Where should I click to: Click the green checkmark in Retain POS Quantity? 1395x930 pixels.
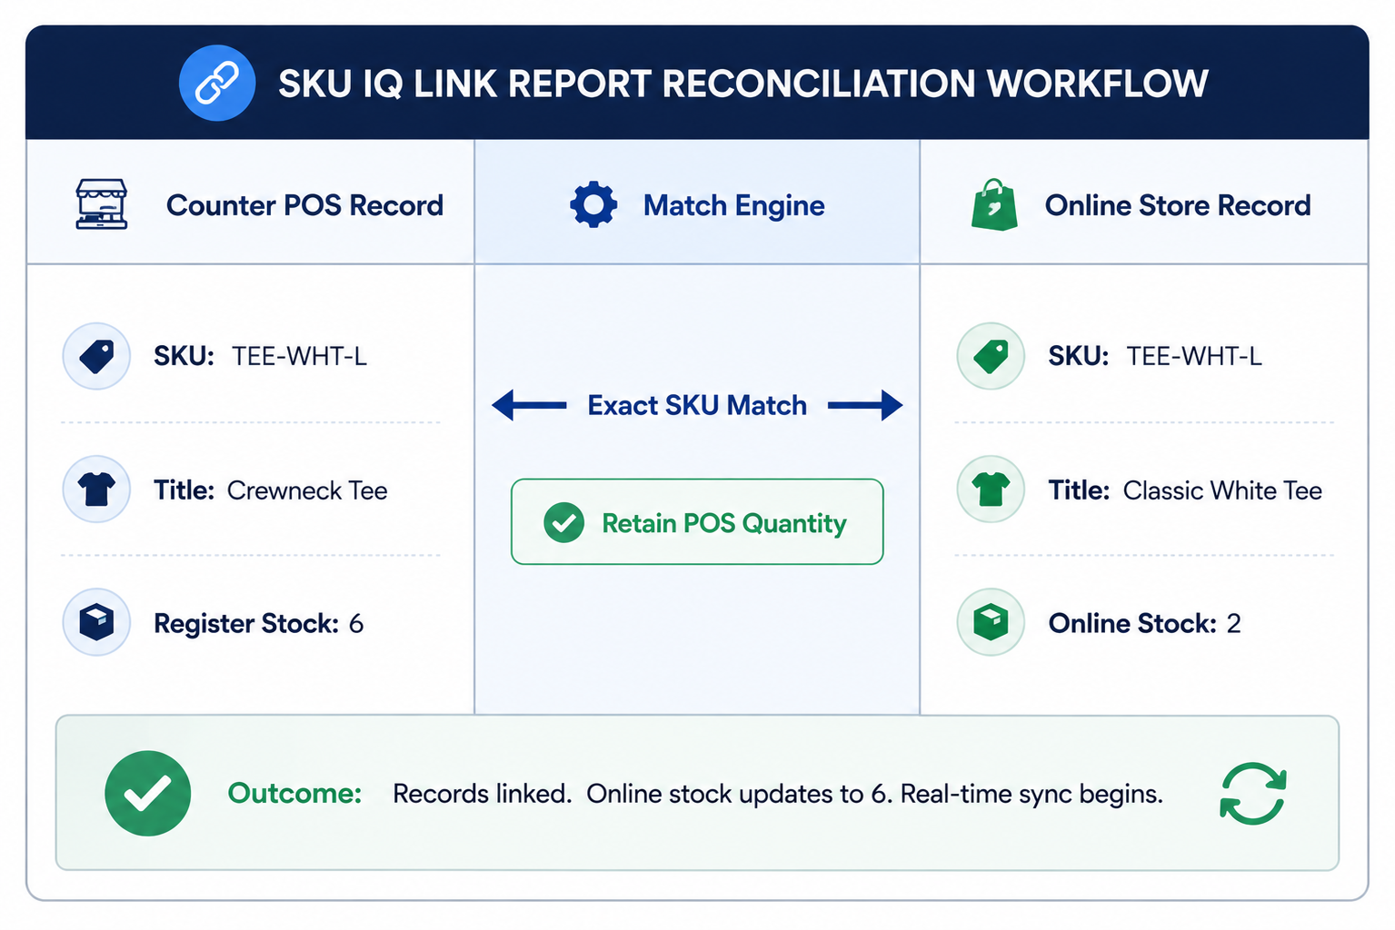pos(563,522)
